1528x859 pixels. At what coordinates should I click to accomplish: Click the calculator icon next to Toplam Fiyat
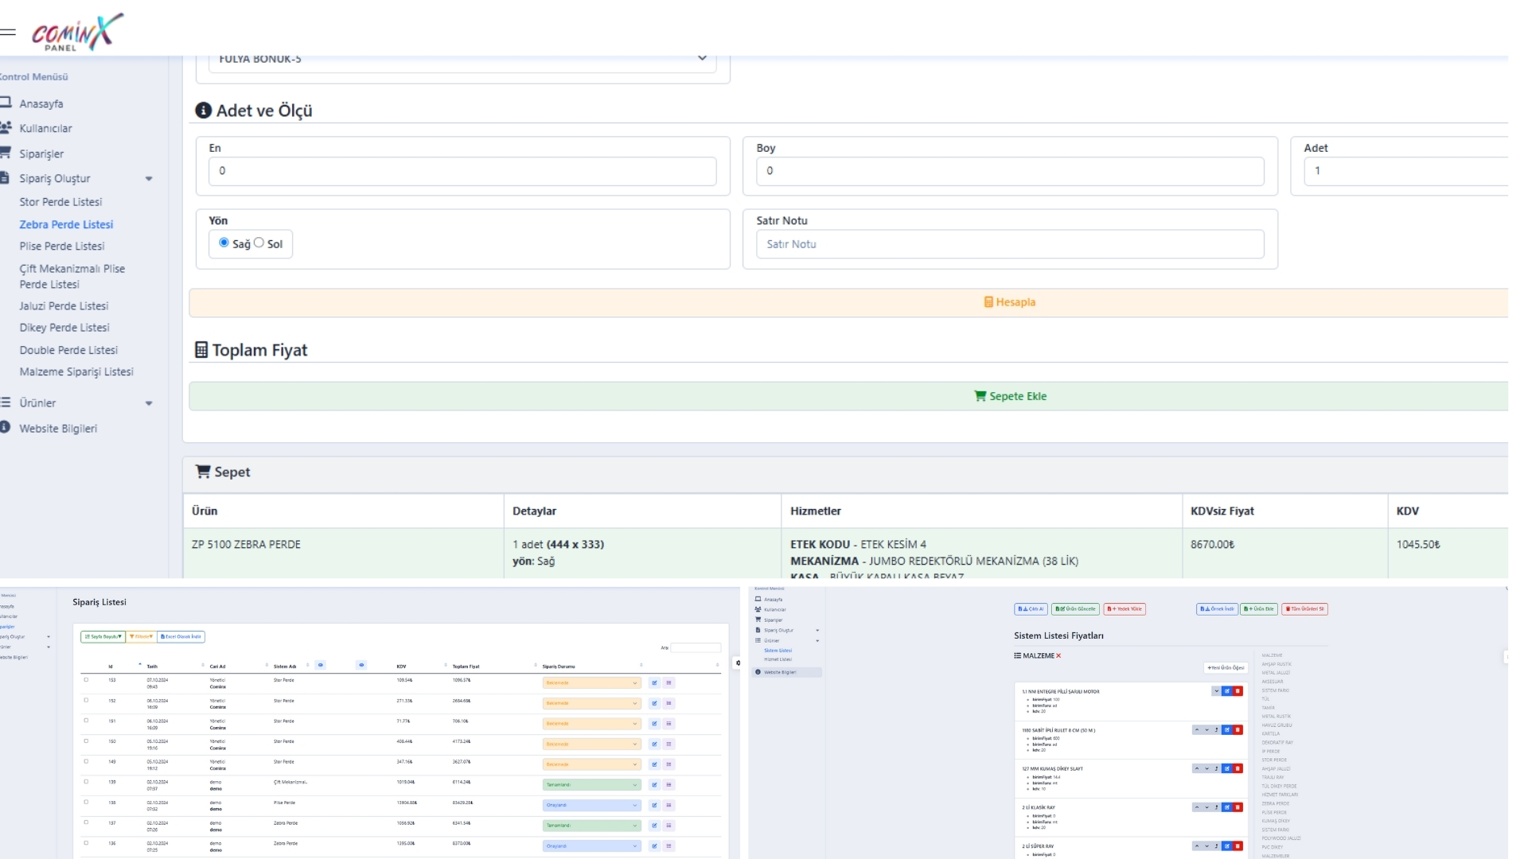click(x=201, y=350)
